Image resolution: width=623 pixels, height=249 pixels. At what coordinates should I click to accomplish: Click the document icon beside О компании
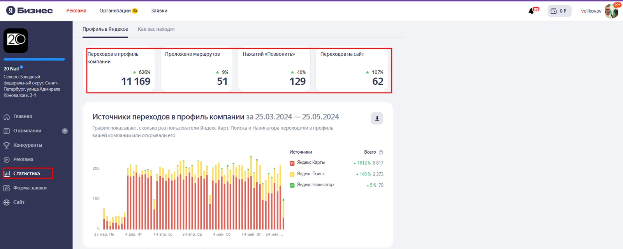click(x=7, y=131)
